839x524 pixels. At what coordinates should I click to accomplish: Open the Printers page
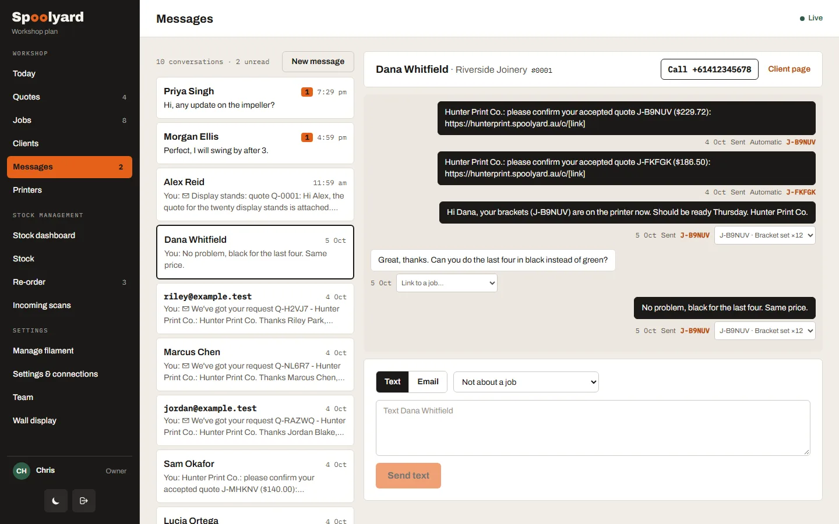click(x=69, y=190)
